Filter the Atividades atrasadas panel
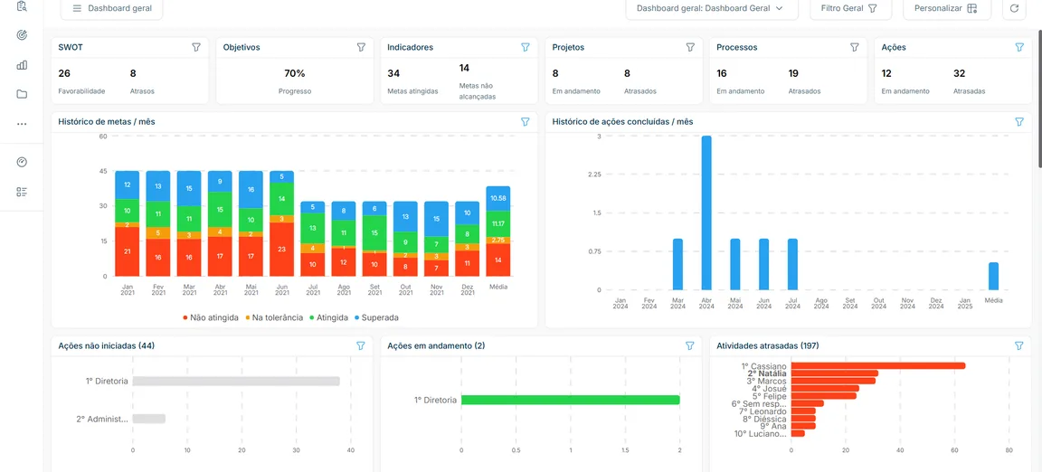The width and height of the screenshot is (1042, 472). click(1019, 345)
